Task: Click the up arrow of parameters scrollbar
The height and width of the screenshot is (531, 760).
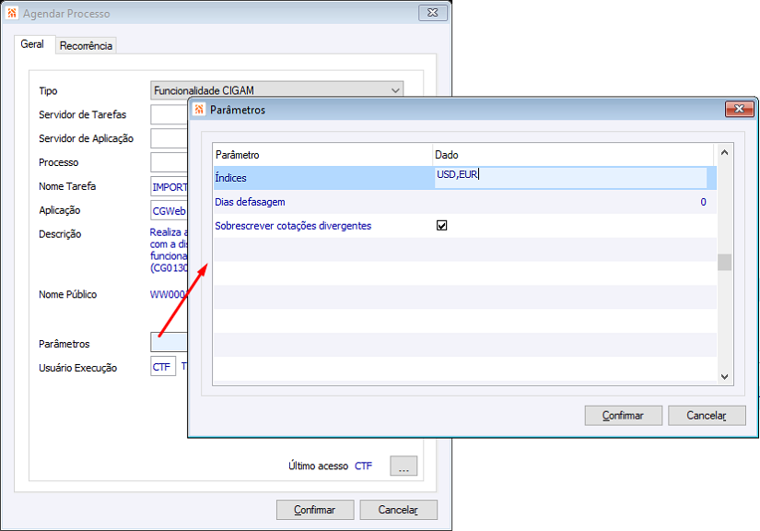Action: pyautogui.click(x=725, y=153)
